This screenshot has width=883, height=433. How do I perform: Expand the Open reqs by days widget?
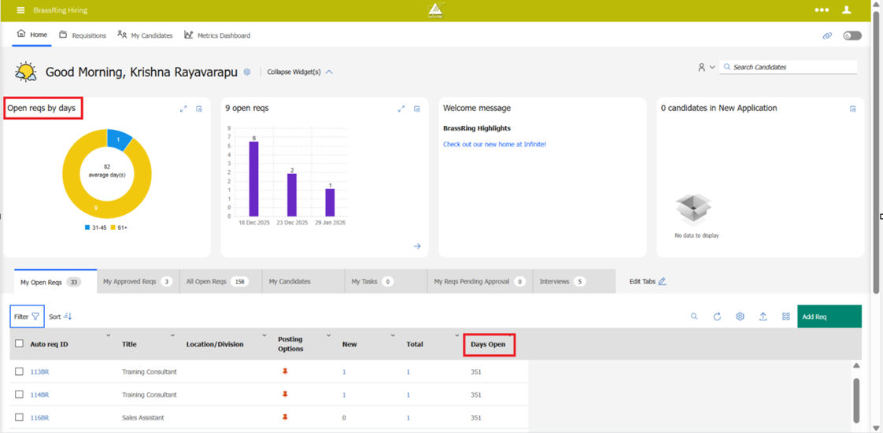click(183, 109)
